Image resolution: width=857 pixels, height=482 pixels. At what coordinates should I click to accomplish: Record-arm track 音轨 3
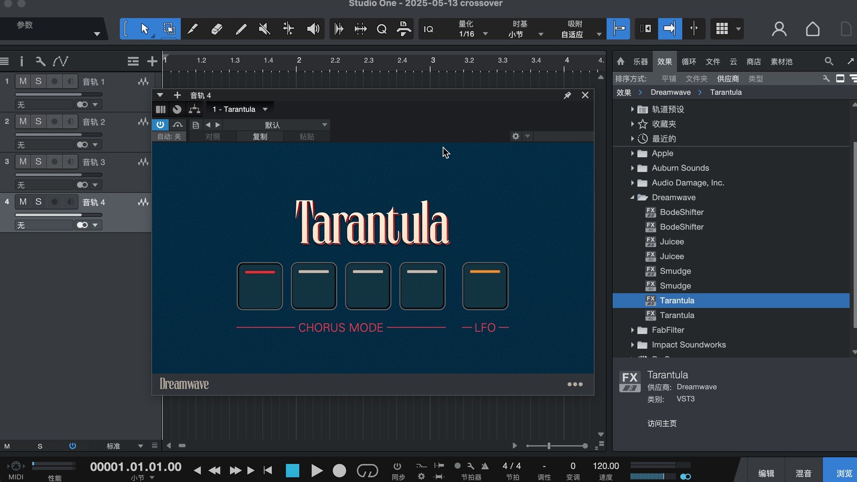click(54, 162)
